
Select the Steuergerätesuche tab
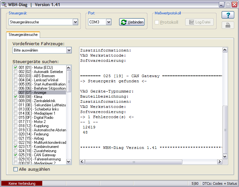tap(22, 35)
